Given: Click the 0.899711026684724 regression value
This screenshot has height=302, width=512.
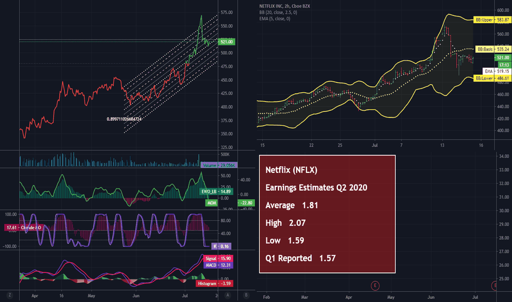Looking at the screenshot, I should point(124,119).
